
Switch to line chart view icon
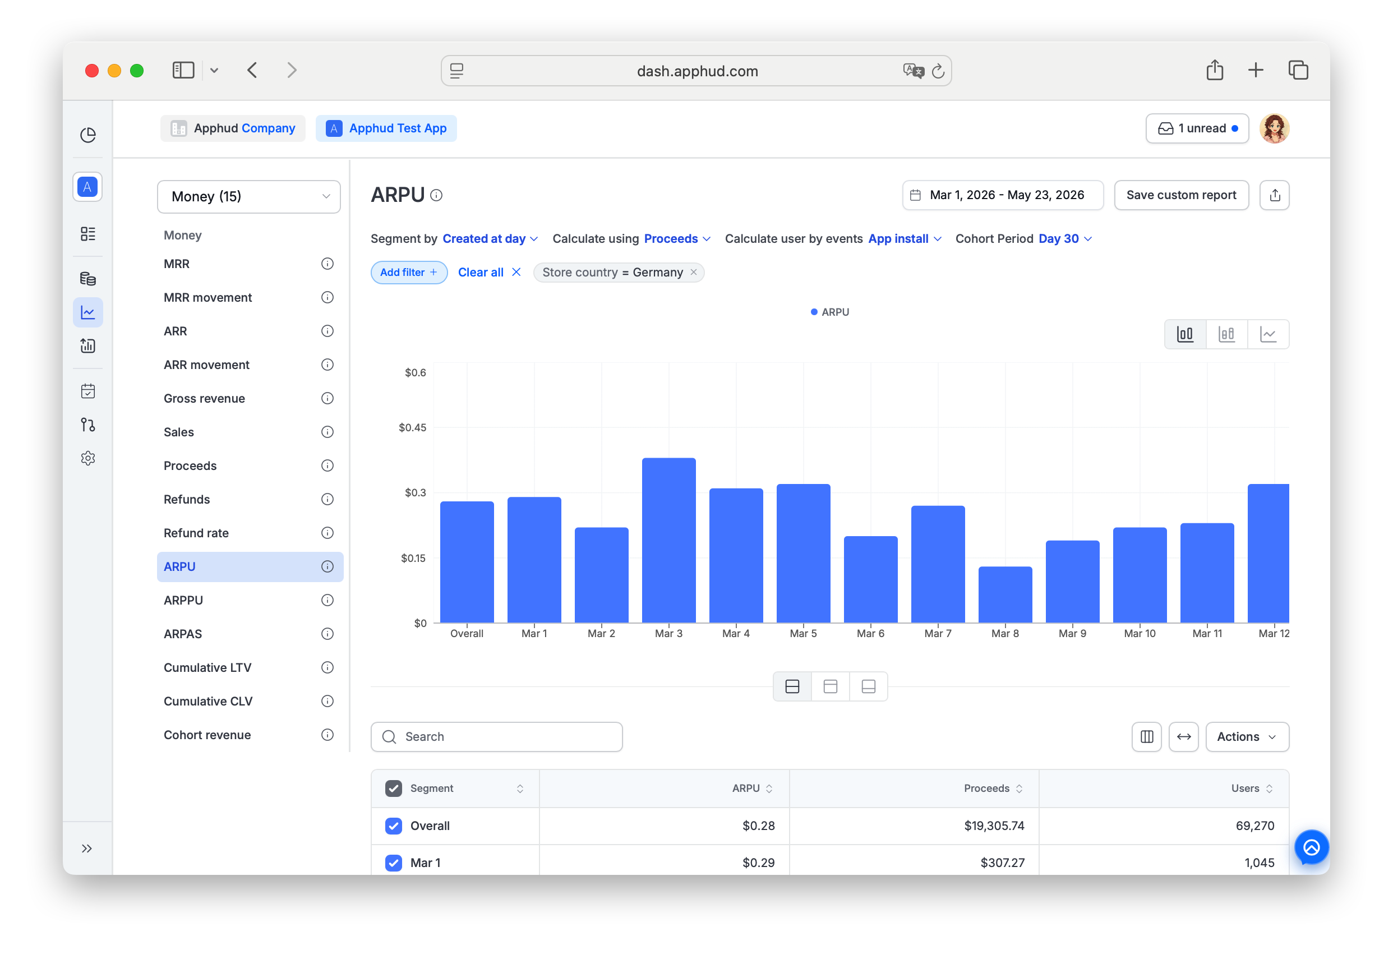click(1267, 334)
